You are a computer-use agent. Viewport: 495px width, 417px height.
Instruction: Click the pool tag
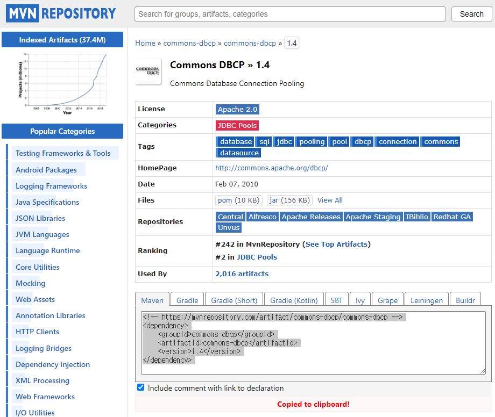tap(339, 141)
